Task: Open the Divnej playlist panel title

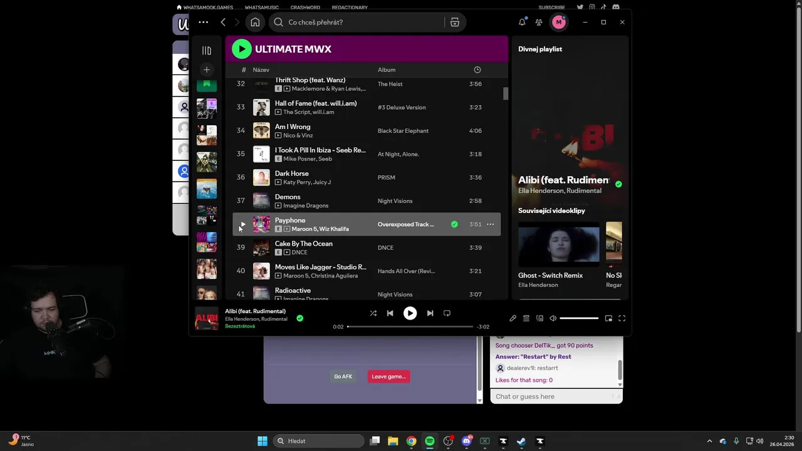Action: point(540,49)
